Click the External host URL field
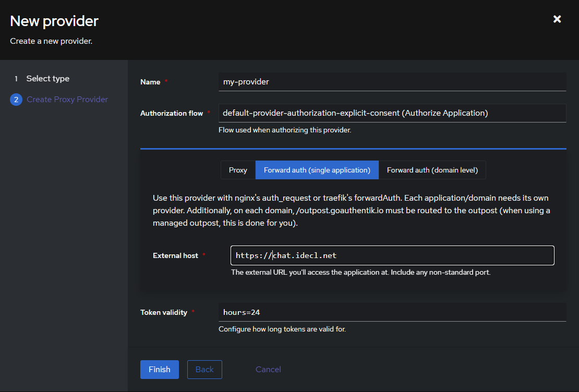Viewport: 579px width, 392px height. tap(392, 255)
